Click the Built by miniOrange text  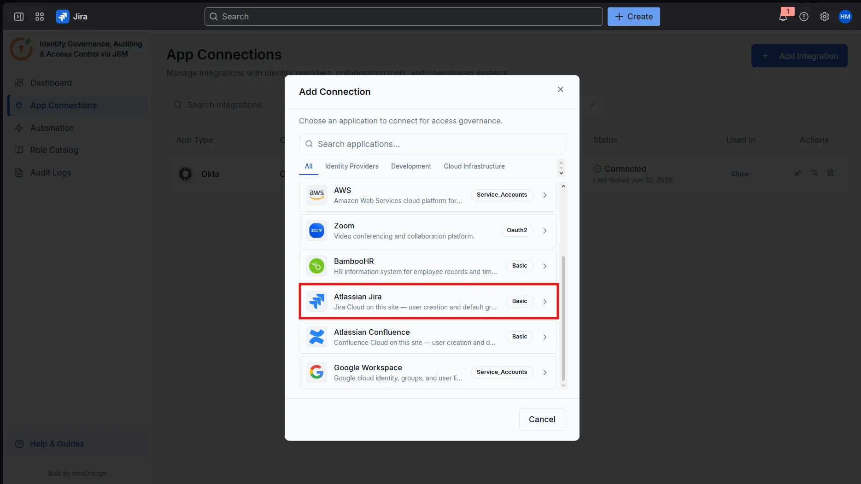click(77, 473)
